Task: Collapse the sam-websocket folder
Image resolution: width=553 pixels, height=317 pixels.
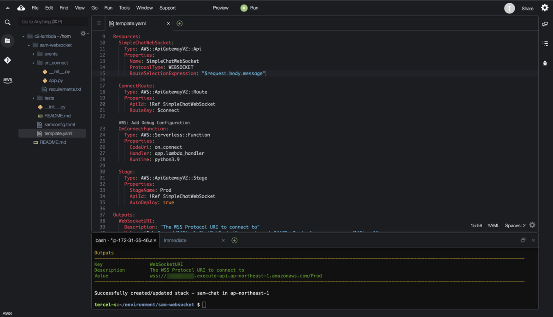Action: pyautogui.click(x=29, y=45)
